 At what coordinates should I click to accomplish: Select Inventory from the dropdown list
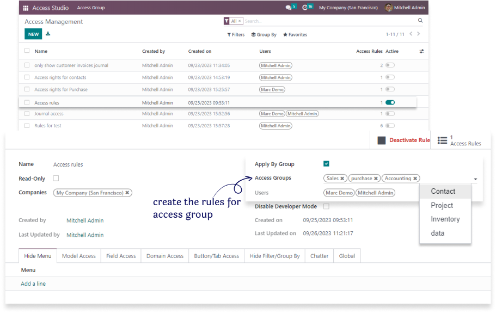coord(445,219)
